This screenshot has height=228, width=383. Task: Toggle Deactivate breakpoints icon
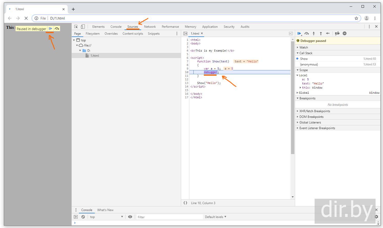[x=337, y=33]
